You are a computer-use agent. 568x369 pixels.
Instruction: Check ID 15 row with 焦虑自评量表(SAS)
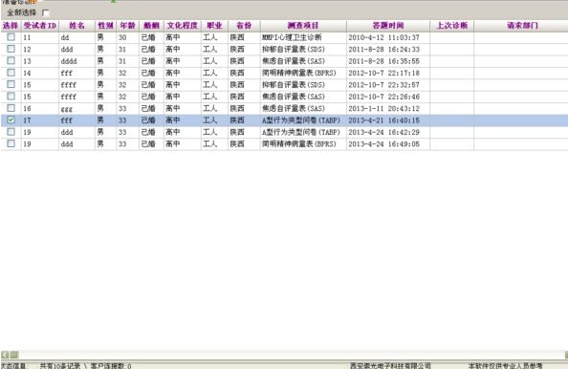click(11, 97)
